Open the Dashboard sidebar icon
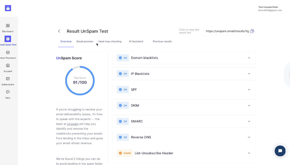 [8, 26]
